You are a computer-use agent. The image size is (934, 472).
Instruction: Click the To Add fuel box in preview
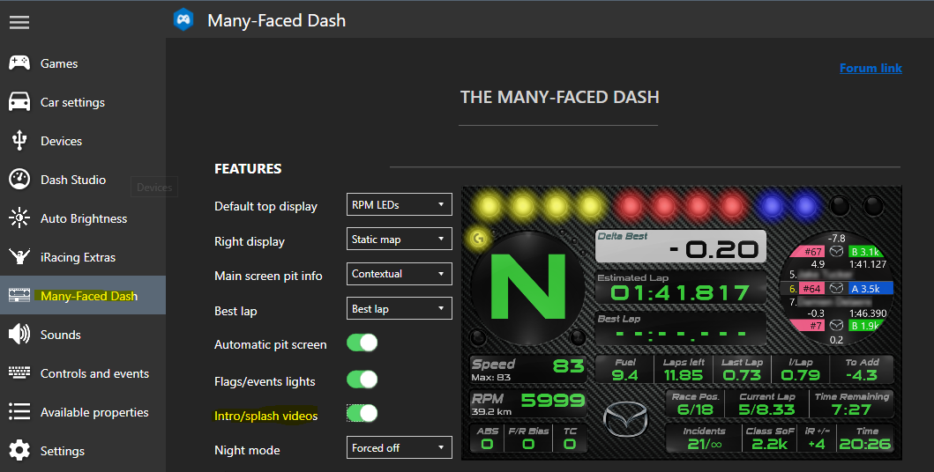(862, 370)
